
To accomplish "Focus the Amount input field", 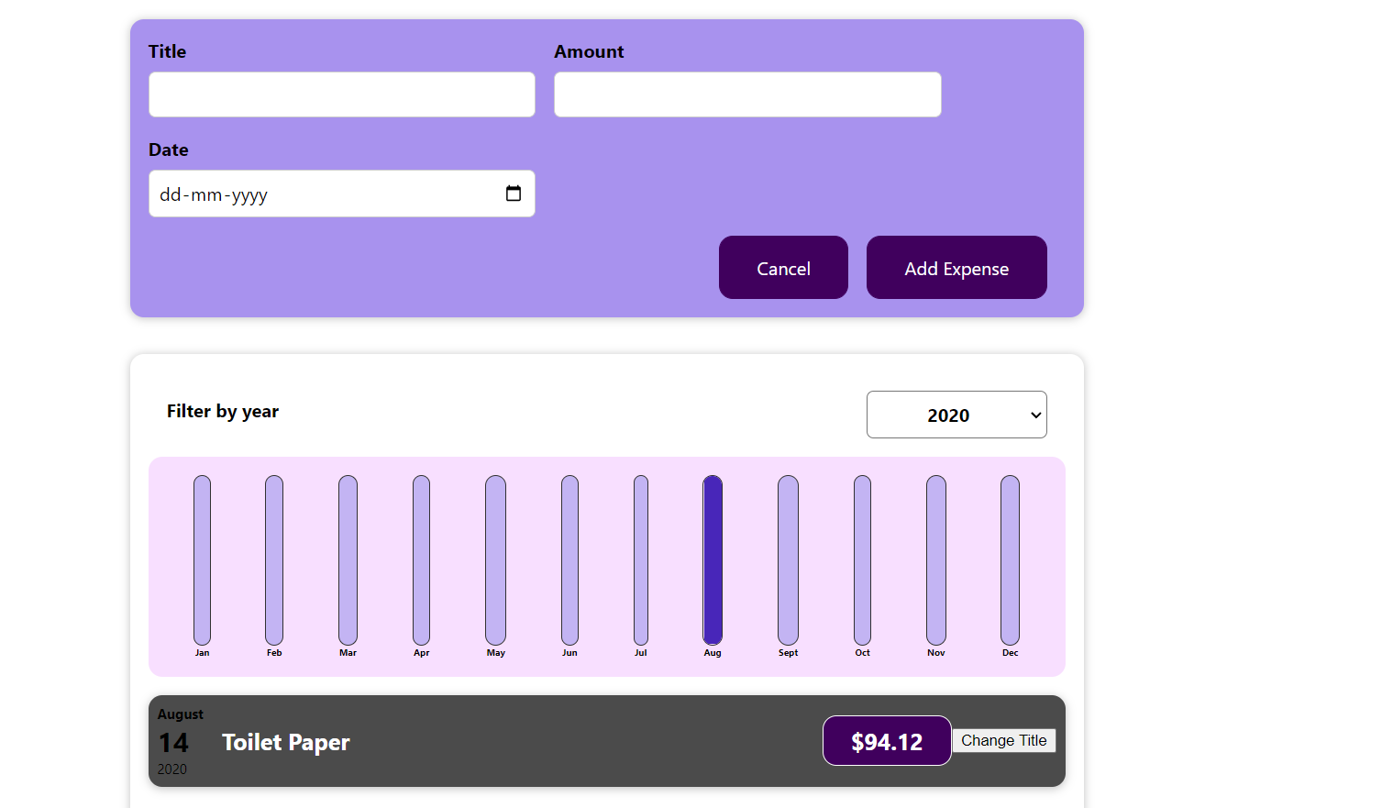I will click(x=747, y=94).
